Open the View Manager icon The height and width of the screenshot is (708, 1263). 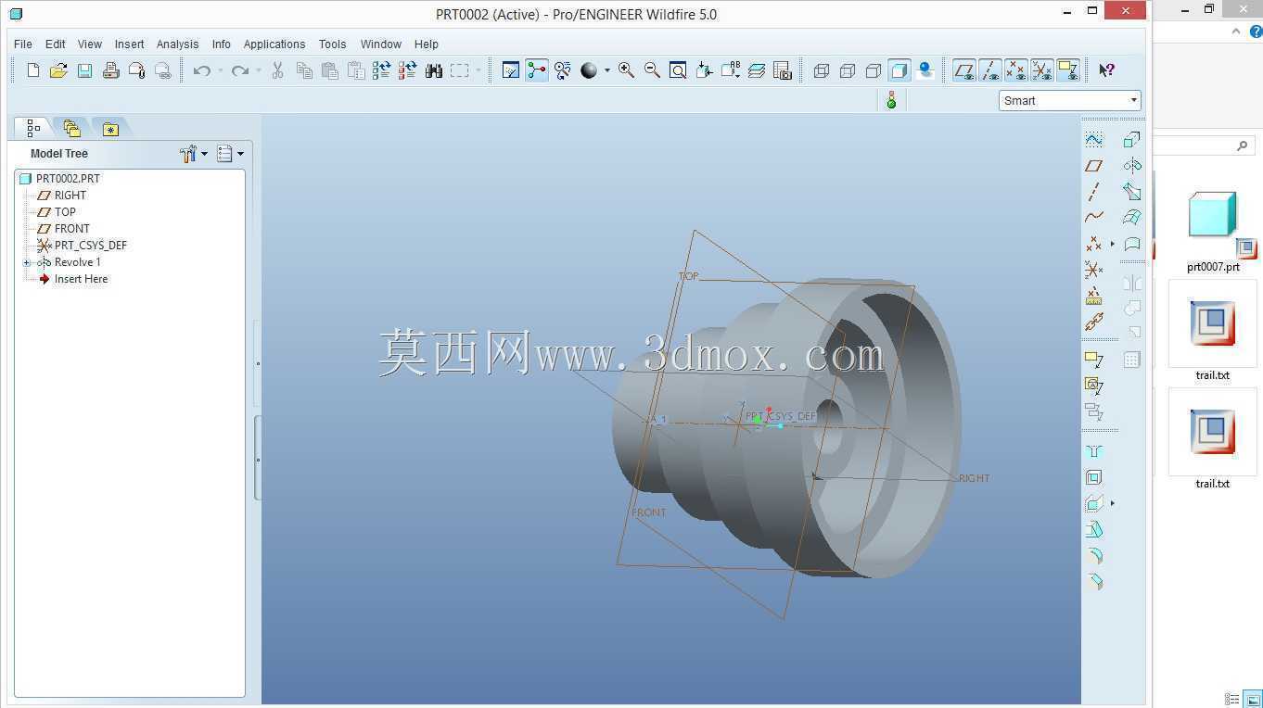[782, 70]
